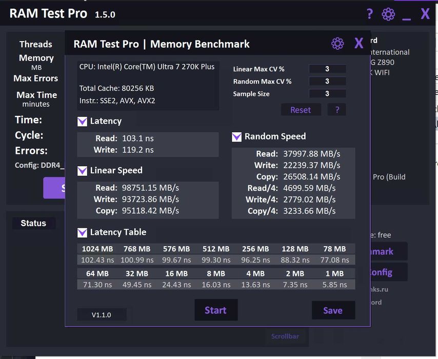Click the Scrollbar button in main window
Screen dimensions: 438x359
[x=285, y=336]
